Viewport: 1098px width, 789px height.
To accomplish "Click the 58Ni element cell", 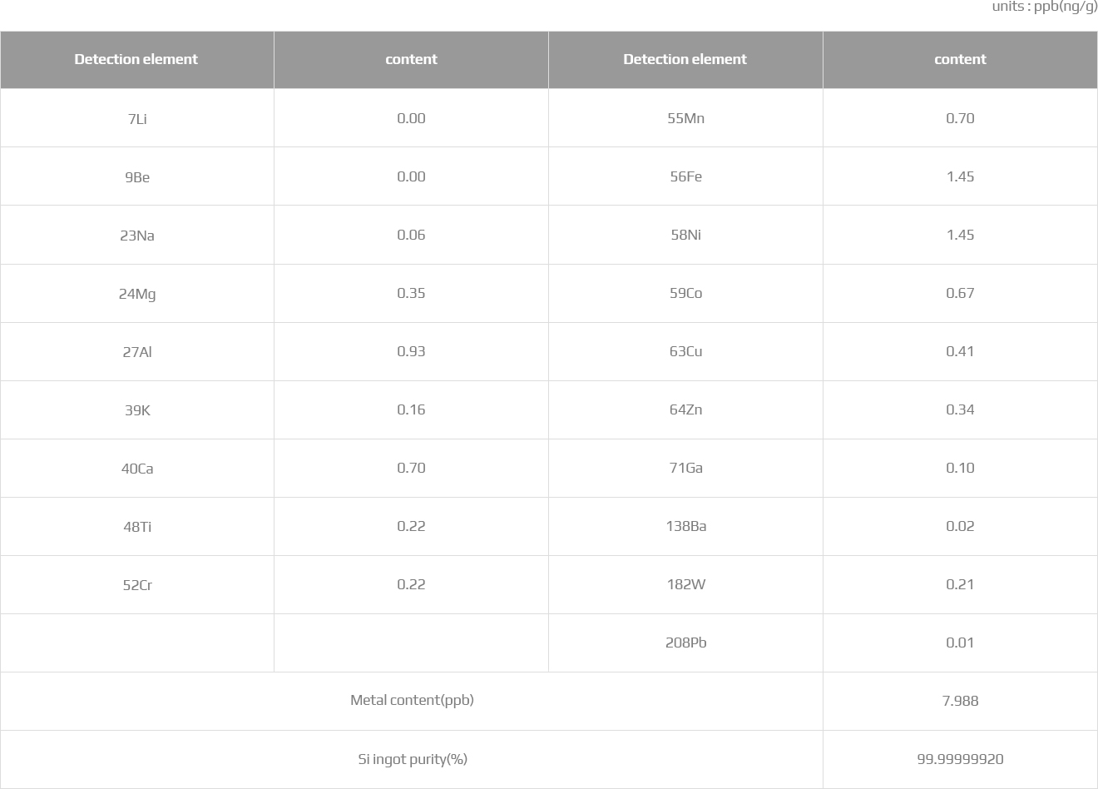I will (x=685, y=235).
